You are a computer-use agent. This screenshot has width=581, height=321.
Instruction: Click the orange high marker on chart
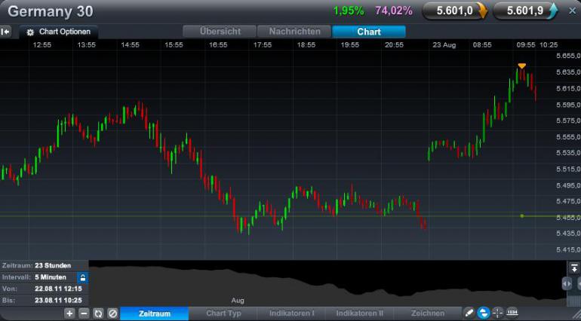point(521,66)
